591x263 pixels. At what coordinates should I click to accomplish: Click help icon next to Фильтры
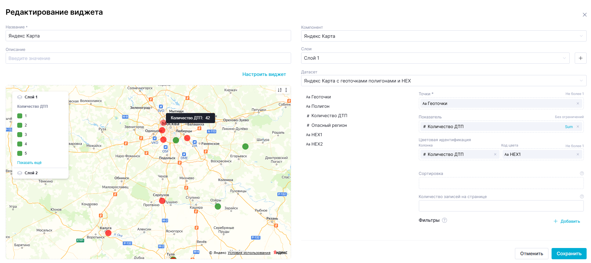(445, 220)
